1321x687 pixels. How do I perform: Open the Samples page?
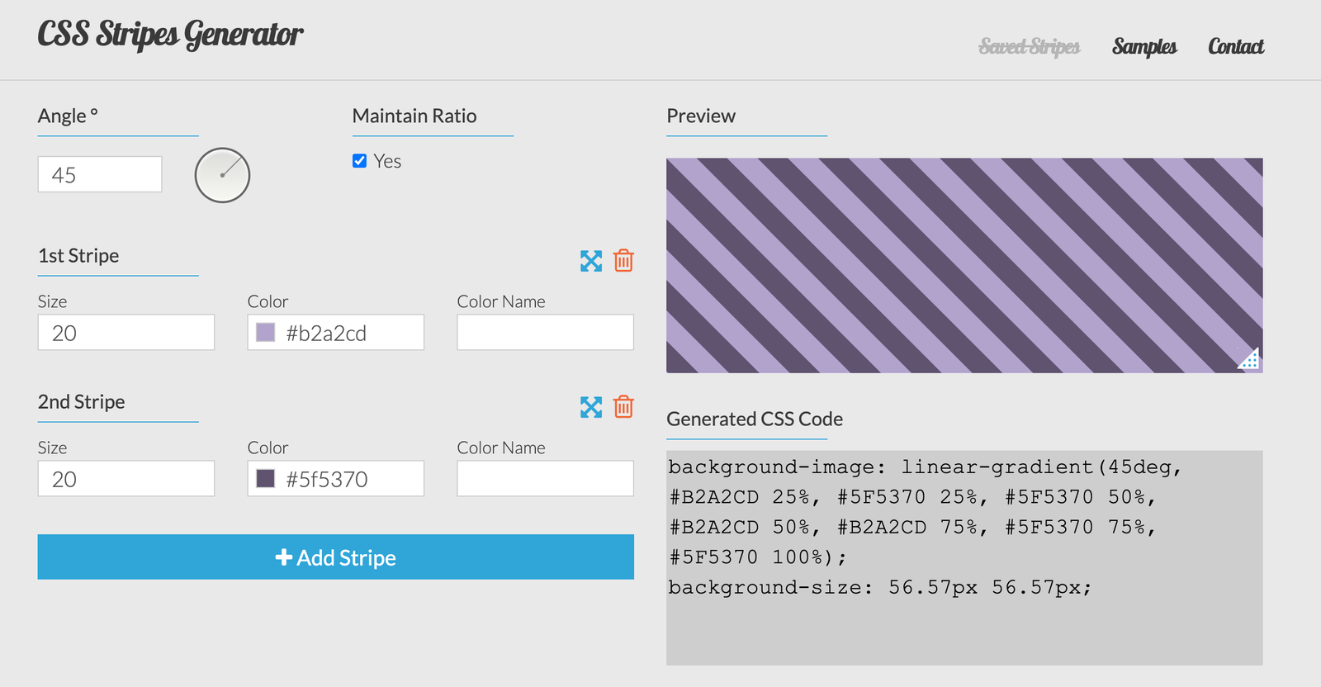1144,46
